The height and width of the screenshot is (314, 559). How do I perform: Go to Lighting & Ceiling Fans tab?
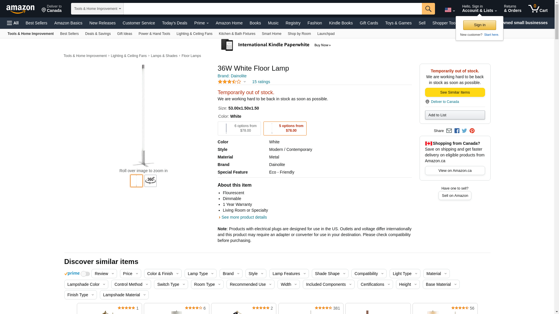coord(194,34)
